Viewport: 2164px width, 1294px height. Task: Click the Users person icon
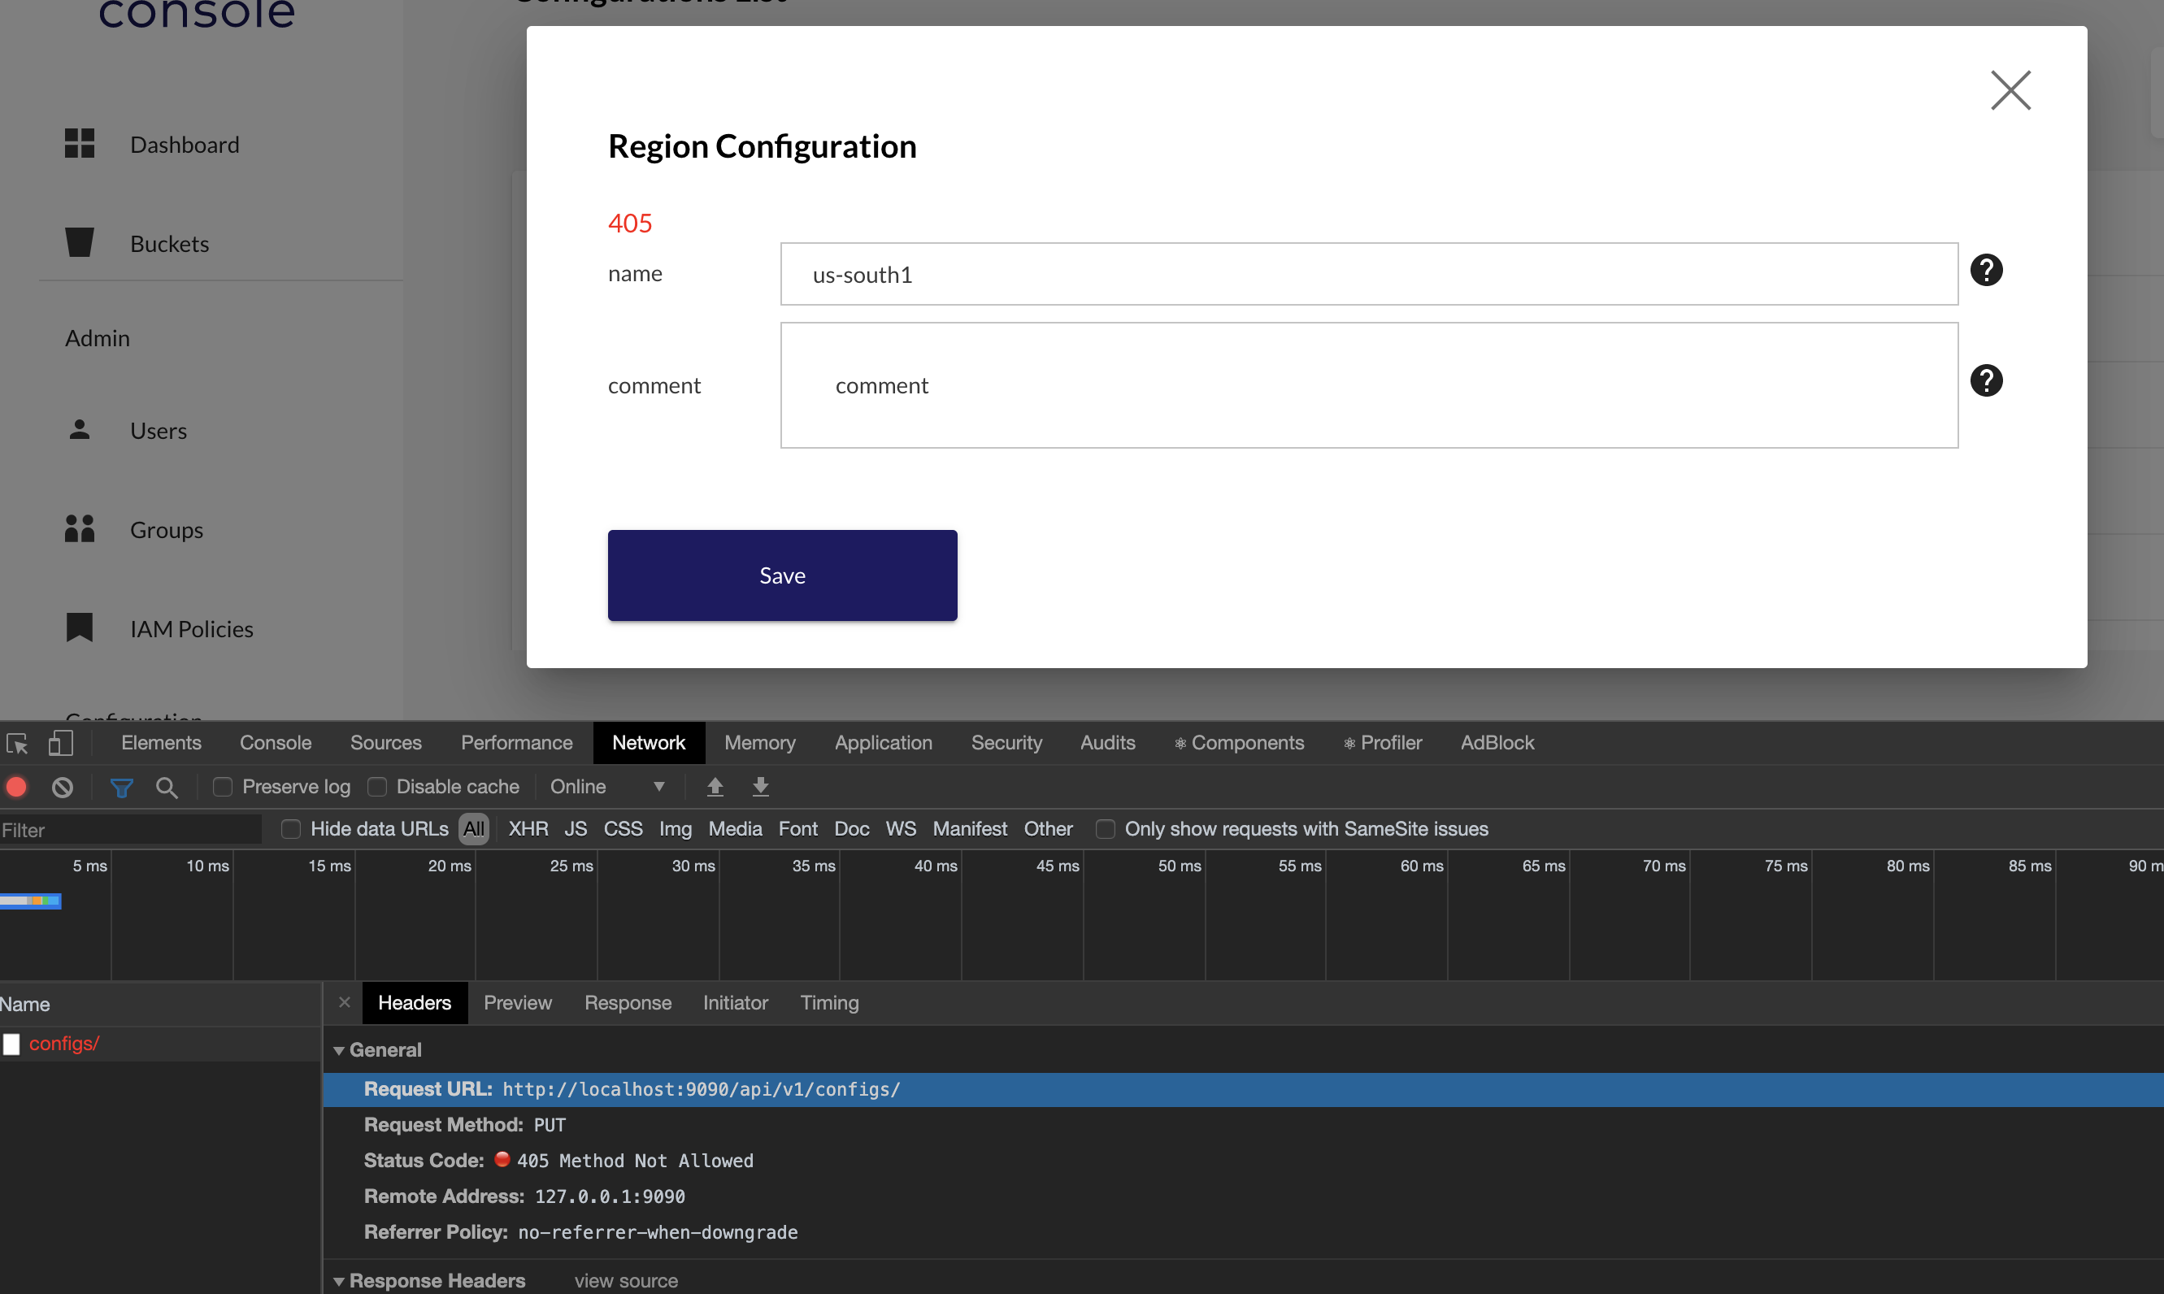tap(80, 430)
